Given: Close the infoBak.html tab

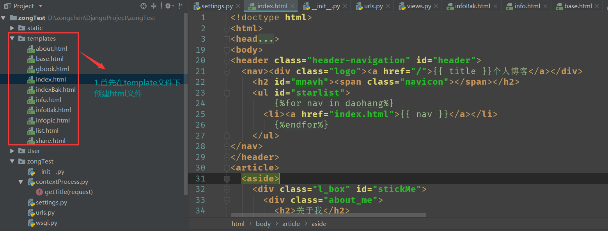Looking at the screenshot, I should click(x=495, y=6).
